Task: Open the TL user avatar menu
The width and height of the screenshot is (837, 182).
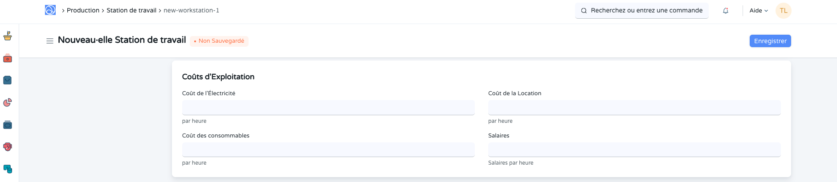Action: (x=783, y=11)
